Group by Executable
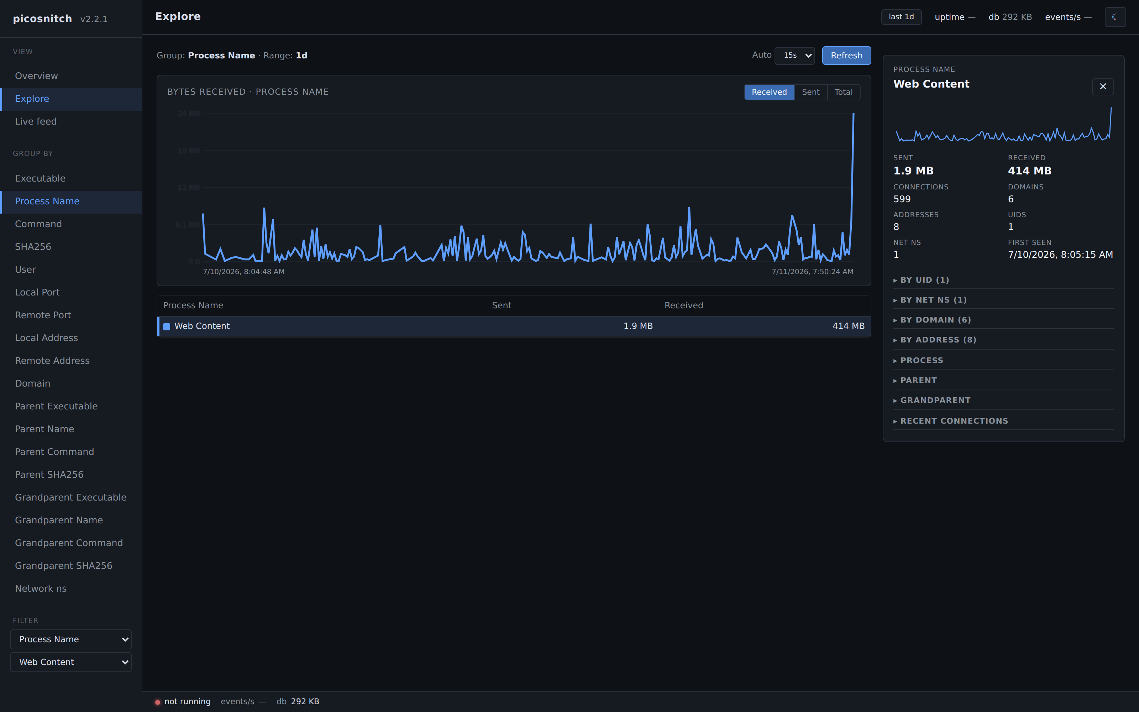 pyautogui.click(x=71, y=178)
